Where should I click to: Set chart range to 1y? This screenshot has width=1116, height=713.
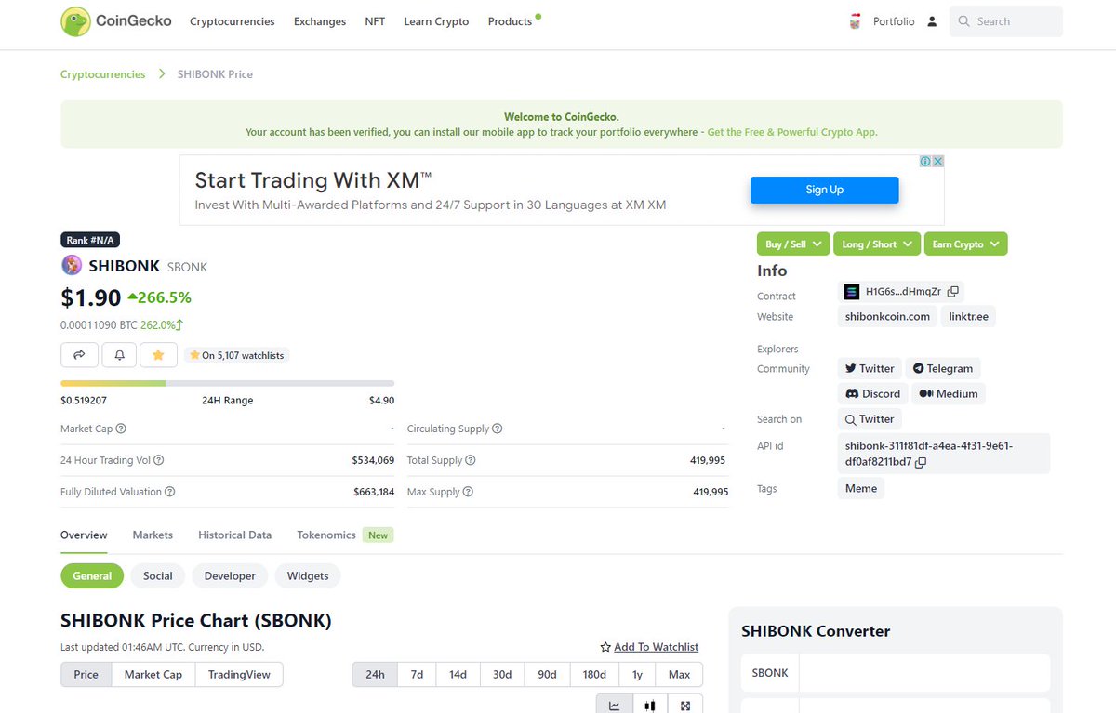pyautogui.click(x=637, y=675)
